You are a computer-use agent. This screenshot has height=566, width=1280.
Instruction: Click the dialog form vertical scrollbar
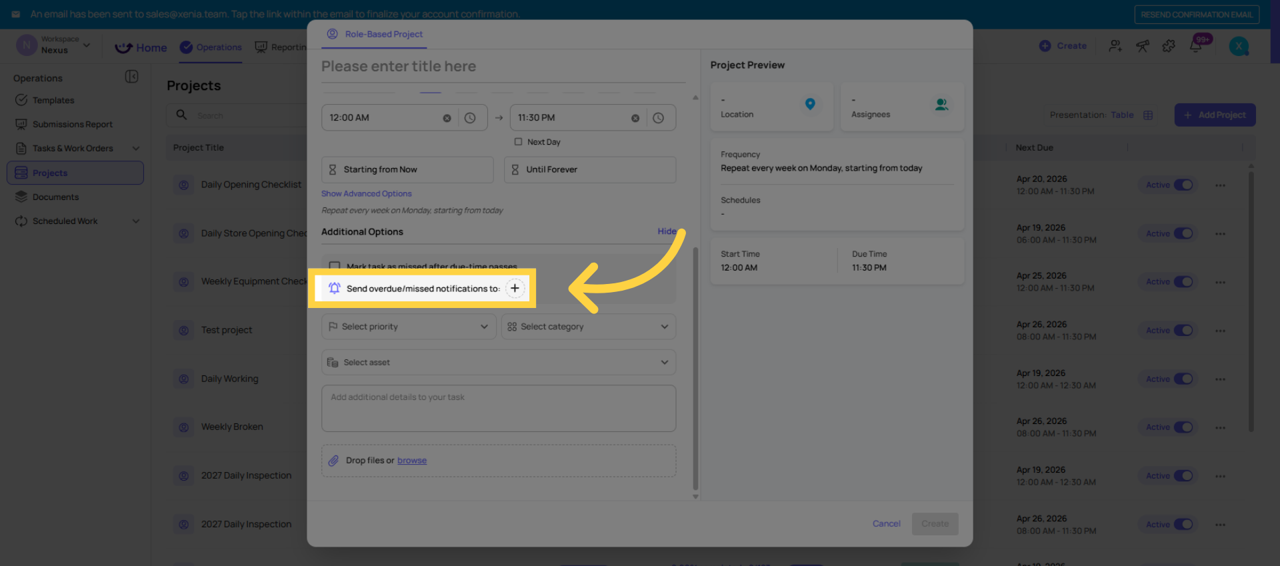(695, 369)
